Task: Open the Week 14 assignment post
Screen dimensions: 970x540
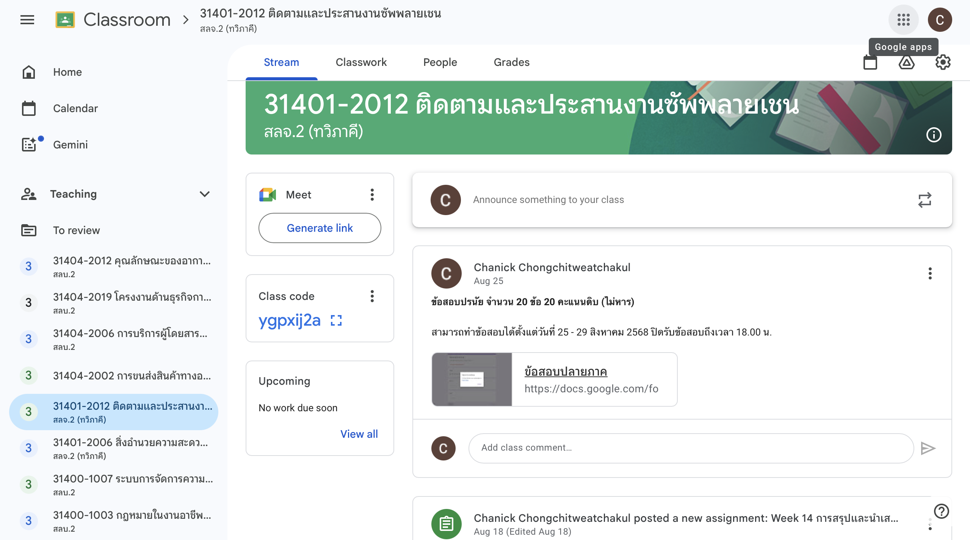Action: coord(686,518)
